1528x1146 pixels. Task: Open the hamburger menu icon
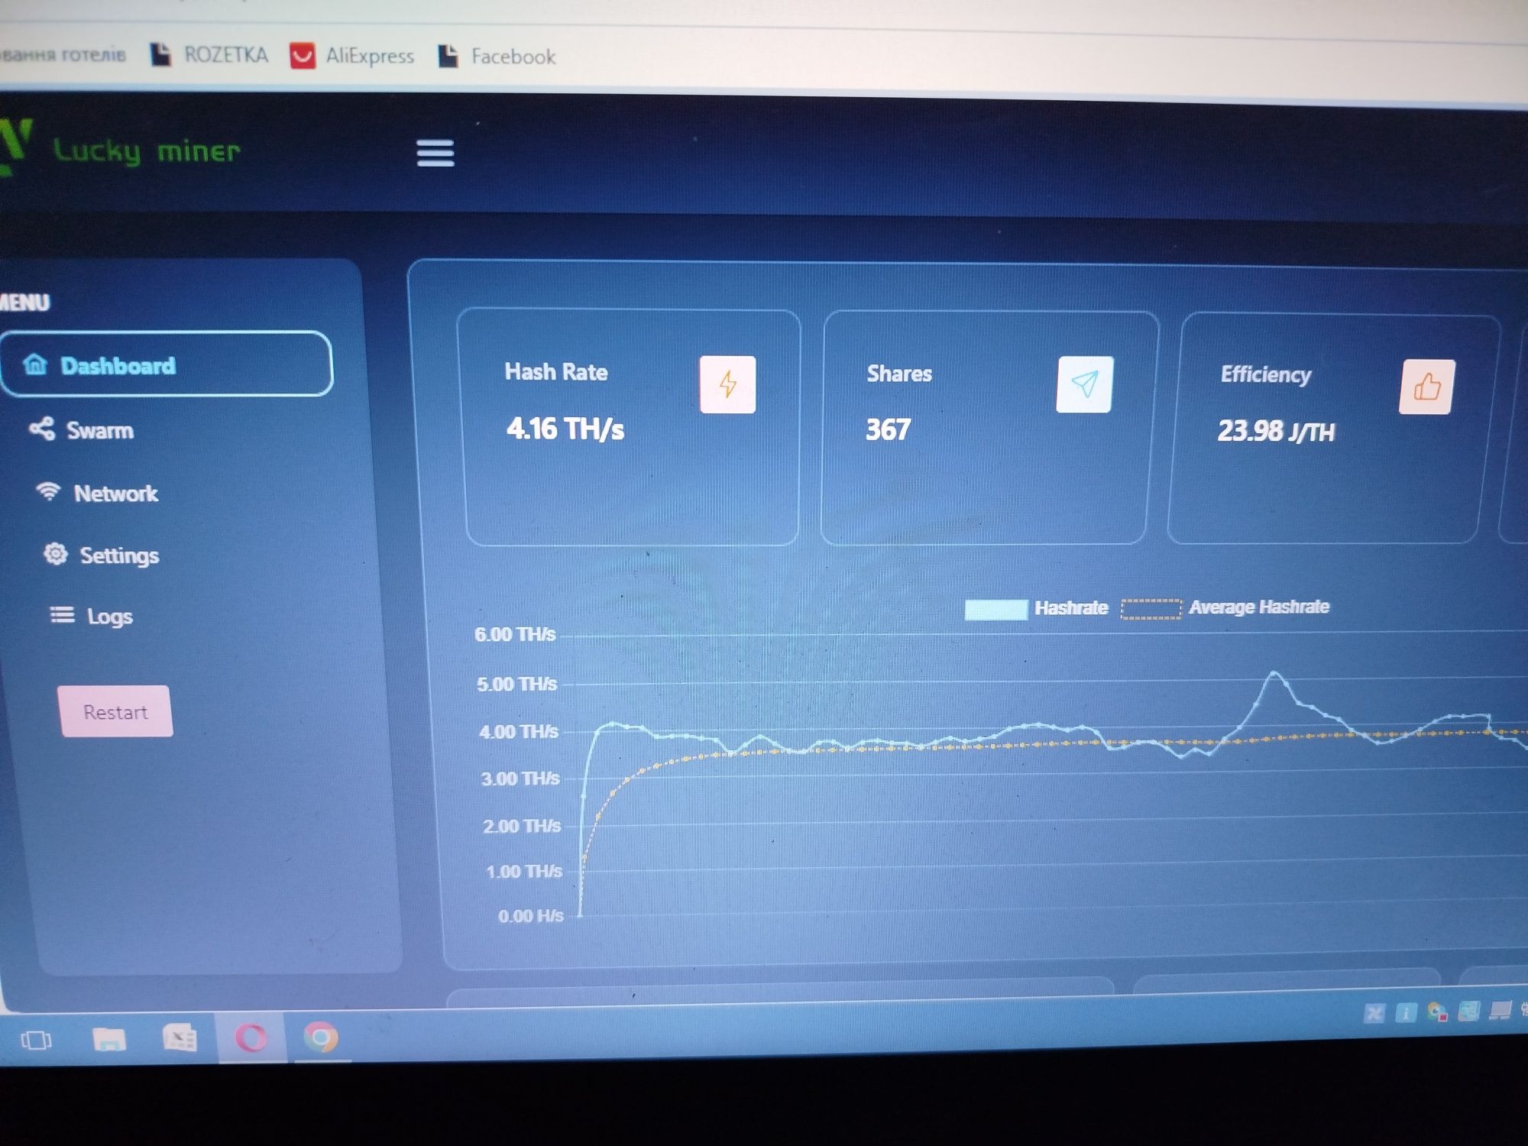click(435, 153)
